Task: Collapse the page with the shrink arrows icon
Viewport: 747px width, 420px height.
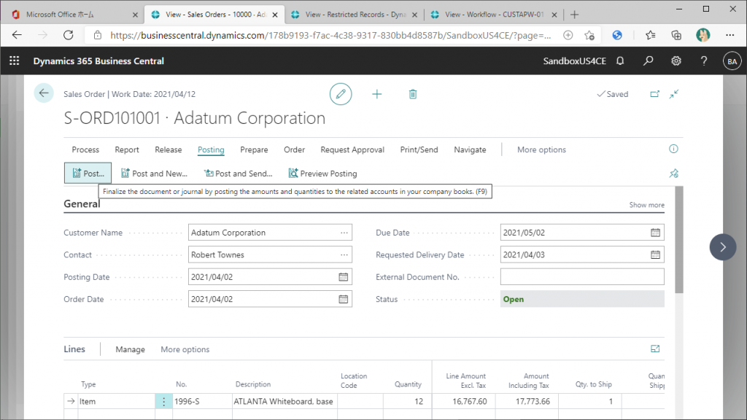Action: point(673,94)
